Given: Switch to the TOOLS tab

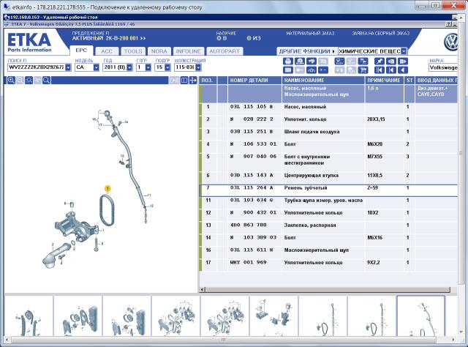Looking at the screenshot, I should [x=133, y=51].
